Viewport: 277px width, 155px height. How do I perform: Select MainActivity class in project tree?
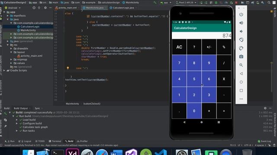[28, 30]
